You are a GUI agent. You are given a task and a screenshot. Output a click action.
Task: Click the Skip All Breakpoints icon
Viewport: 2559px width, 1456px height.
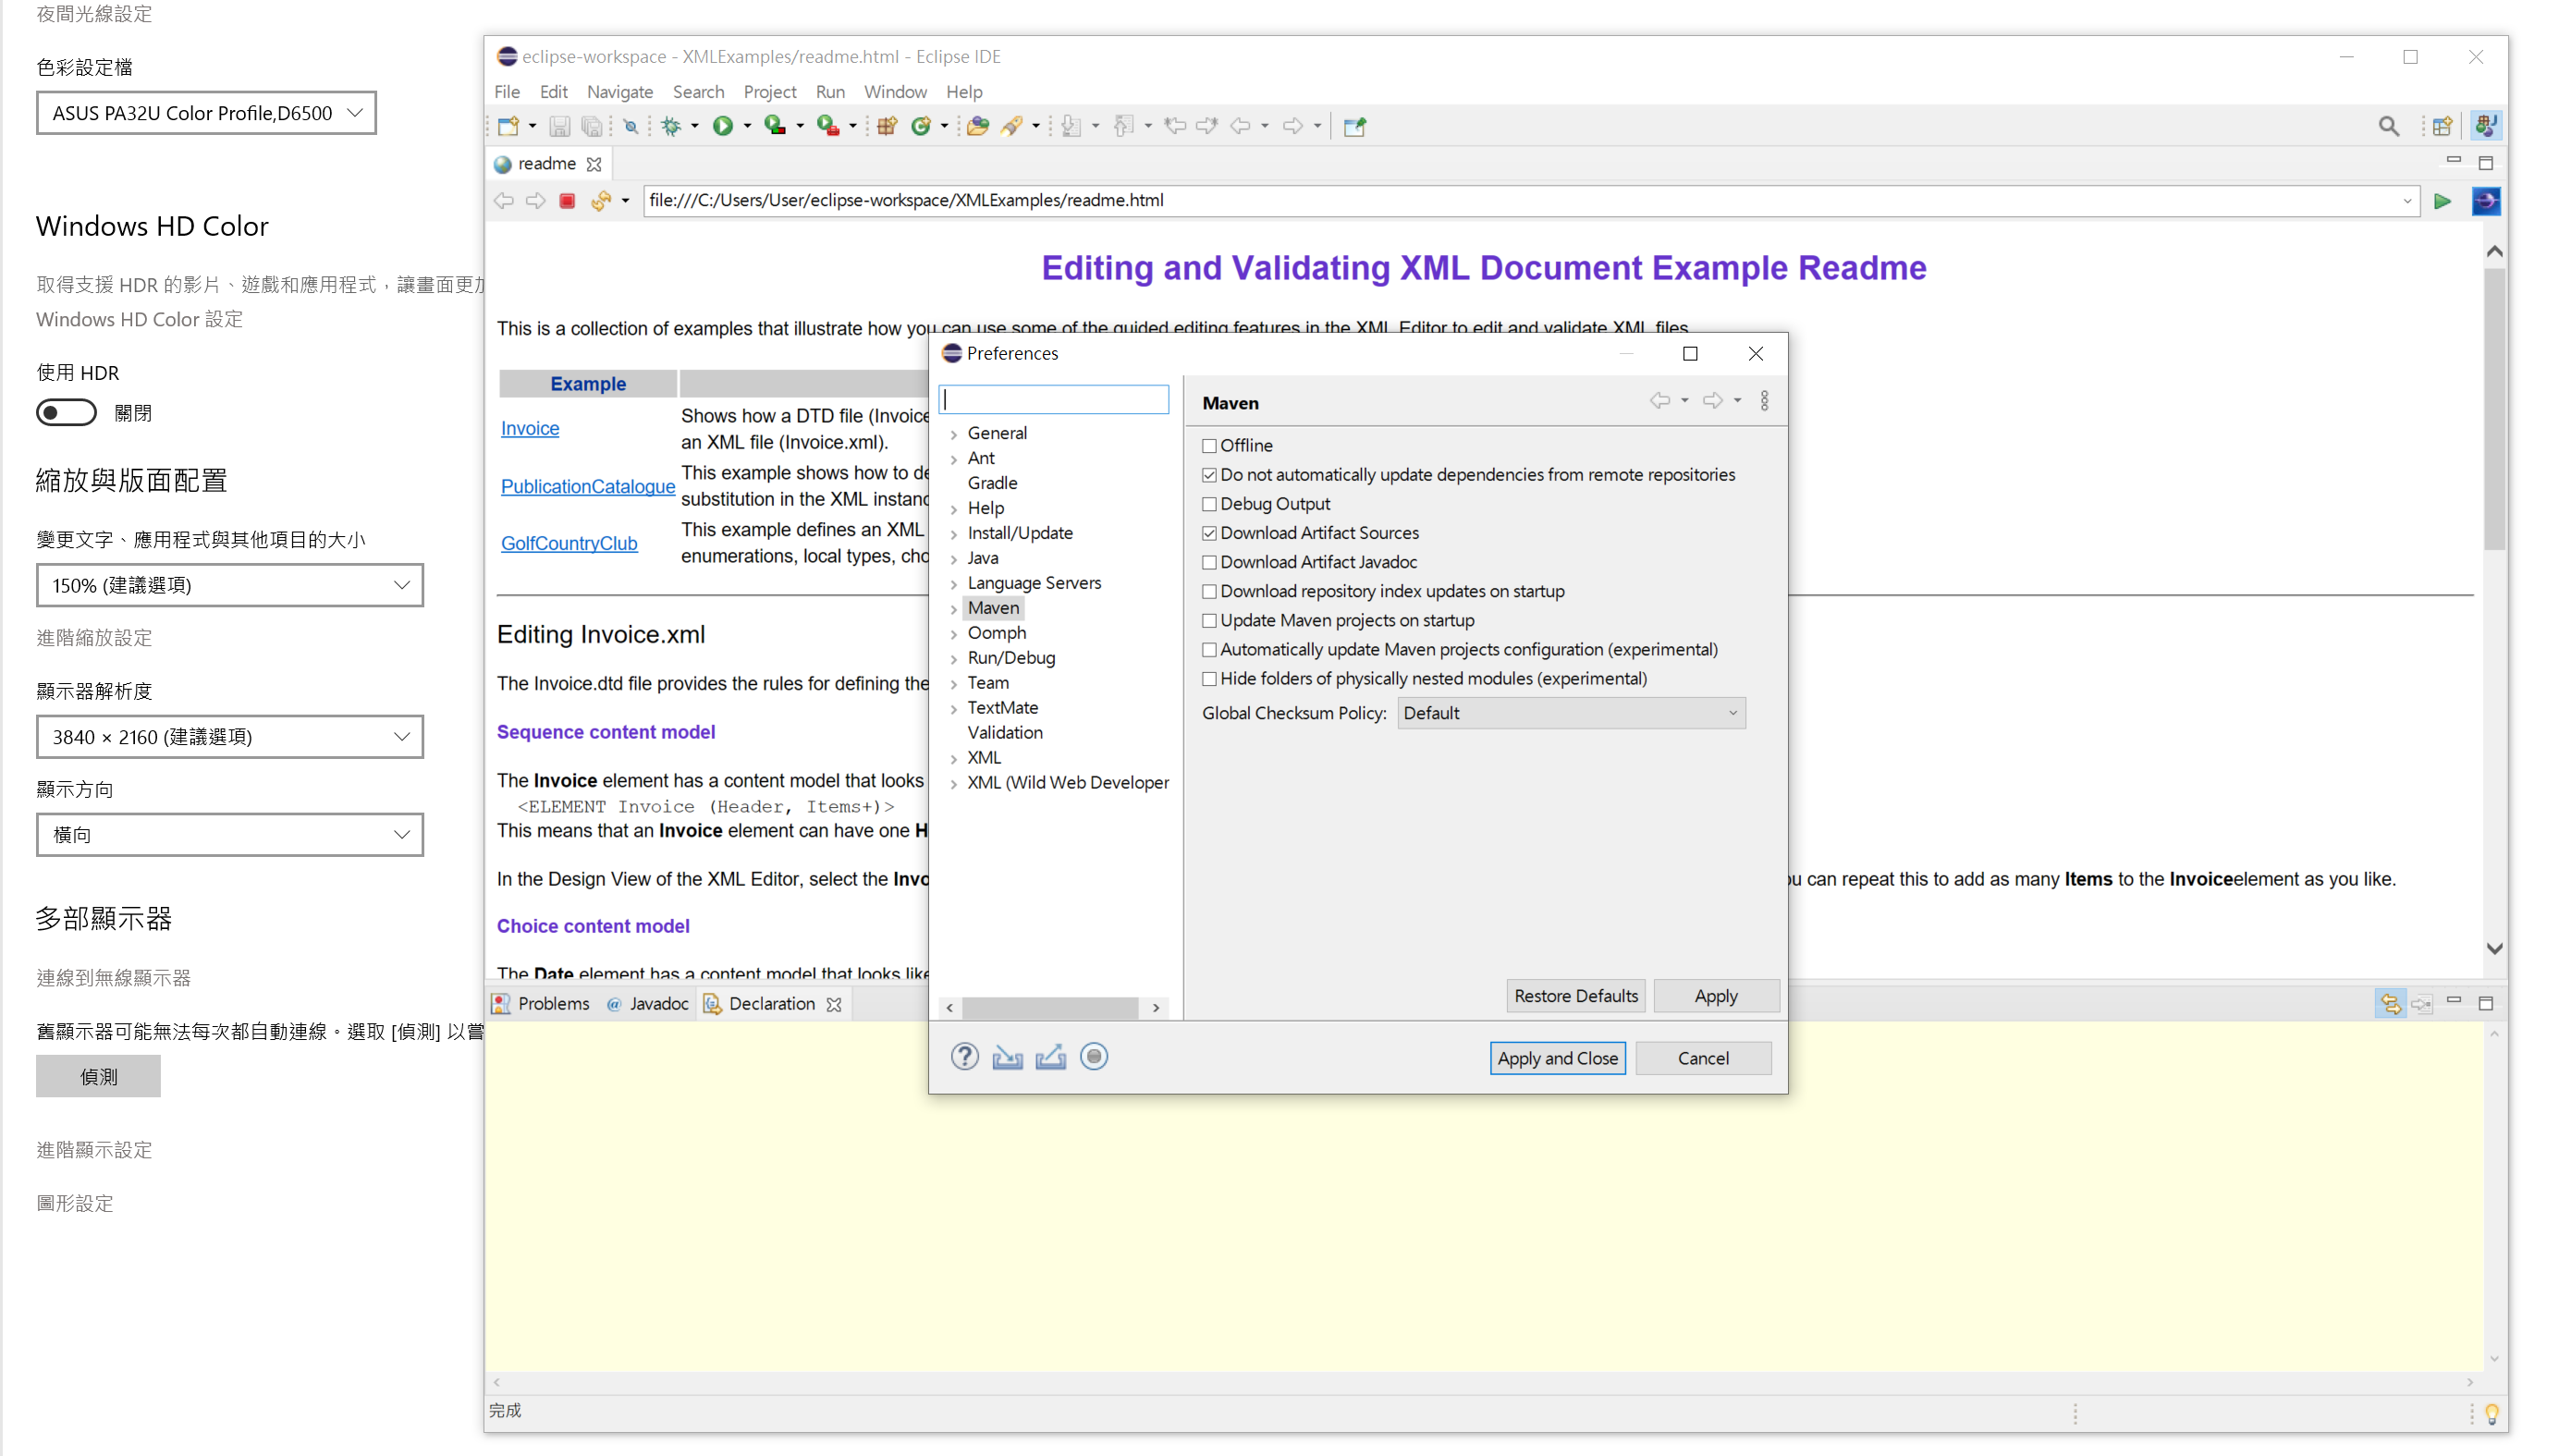pos(631,126)
